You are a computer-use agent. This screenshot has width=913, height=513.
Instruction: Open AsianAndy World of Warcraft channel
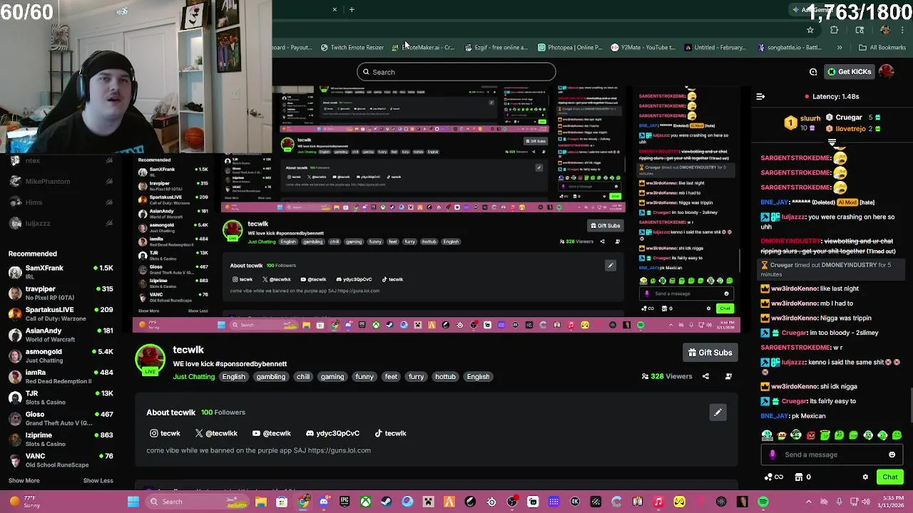(61, 335)
